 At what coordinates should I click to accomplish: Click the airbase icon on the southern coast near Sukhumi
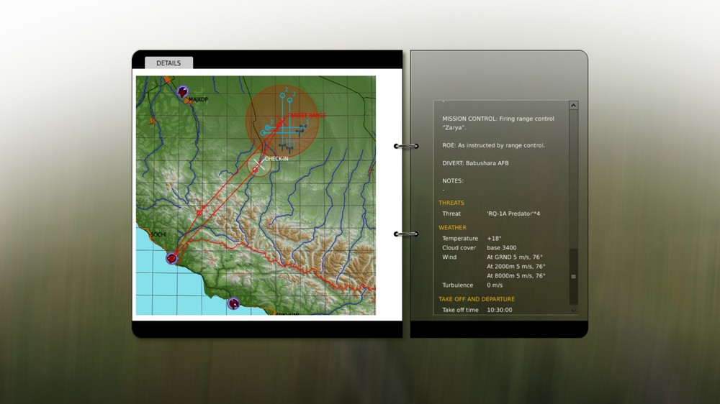point(233,303)
